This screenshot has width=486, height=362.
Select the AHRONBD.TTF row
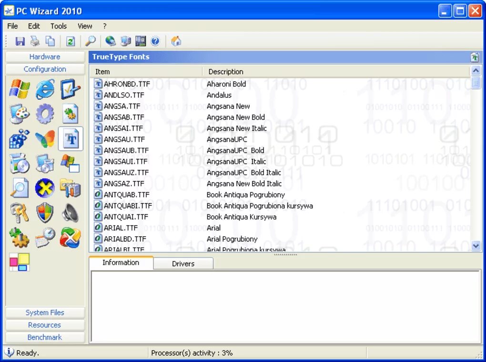280,84
